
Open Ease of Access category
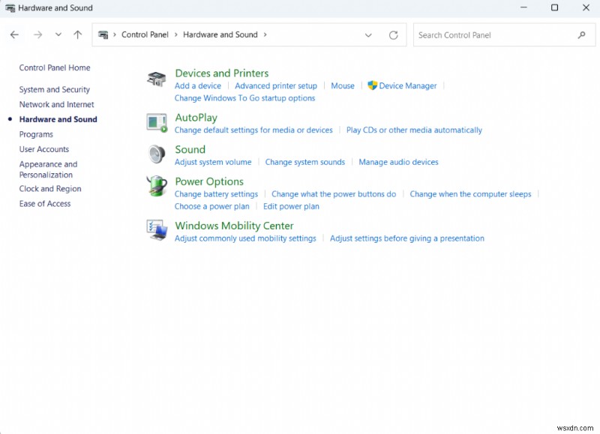point(45,204)
